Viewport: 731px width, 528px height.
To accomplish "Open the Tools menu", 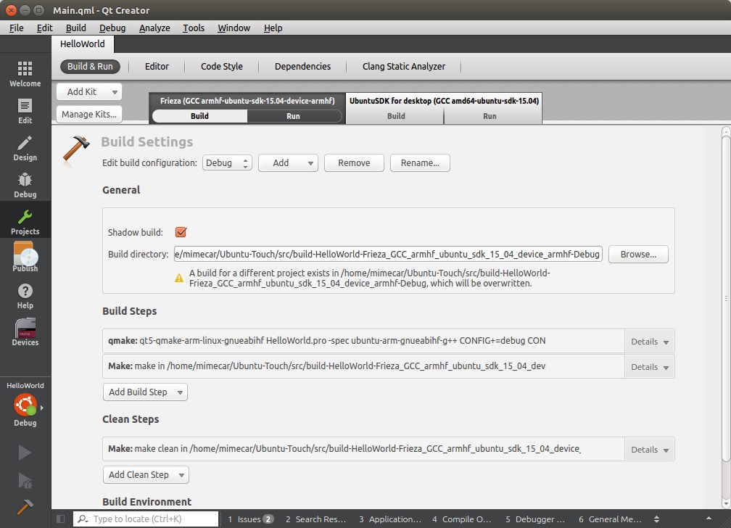I will click(x=194, y=28).
